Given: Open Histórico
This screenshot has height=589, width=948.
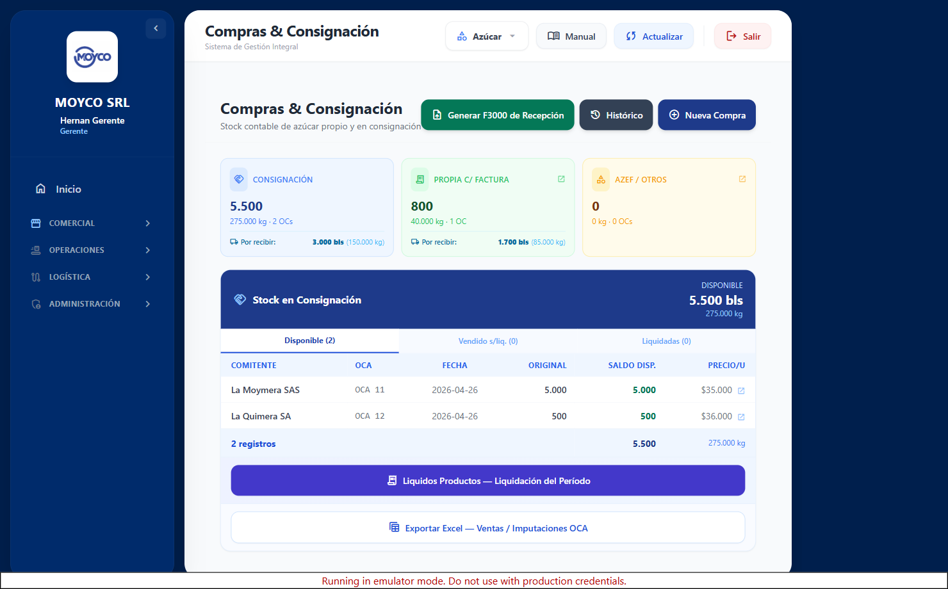Looking at the screenshot, I should coord(616,115).
